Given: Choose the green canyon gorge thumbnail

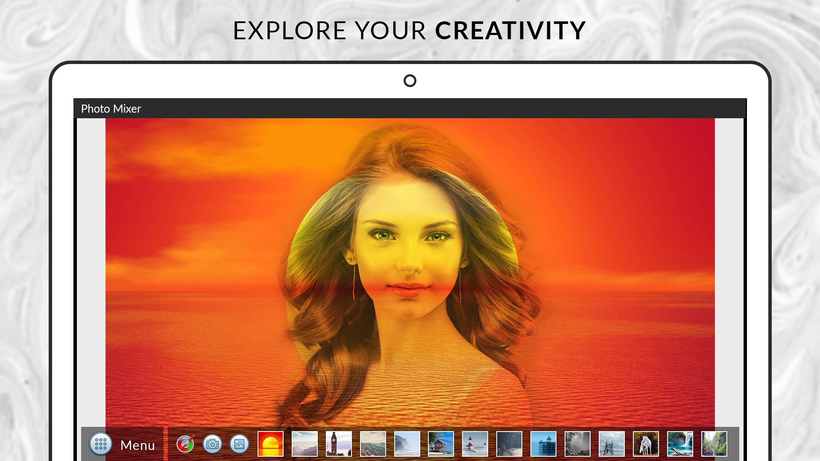Looking at the screenshot, I should click(x=714, y=444).
